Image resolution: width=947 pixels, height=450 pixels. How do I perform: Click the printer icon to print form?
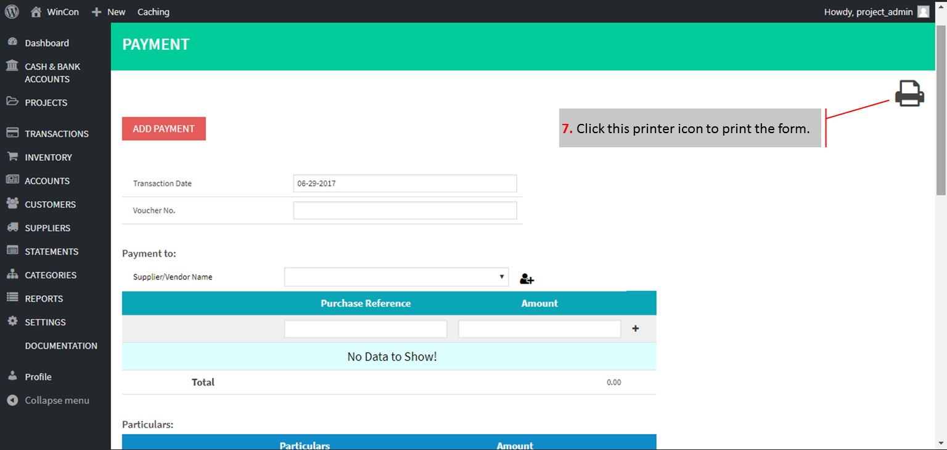click(909, 94)
